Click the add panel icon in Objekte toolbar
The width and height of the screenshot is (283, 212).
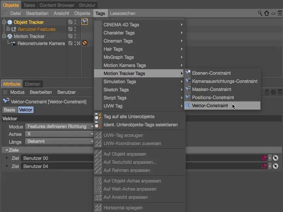pyautogui.click(x=280, y=13)
